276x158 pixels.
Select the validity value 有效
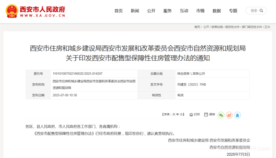click(x=180, y=95)
